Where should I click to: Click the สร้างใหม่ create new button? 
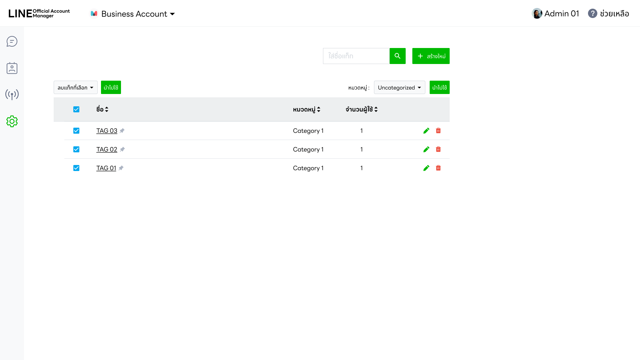[x=431, y=56]
